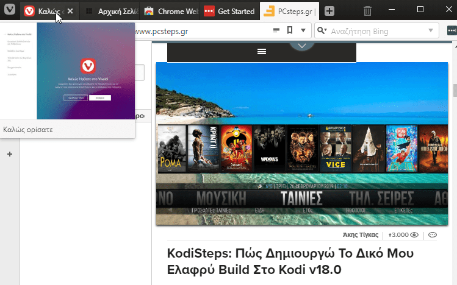Close the Καλώς ορίσατε tab
This screenshot has width=457, height=285.
pos(70,11)
